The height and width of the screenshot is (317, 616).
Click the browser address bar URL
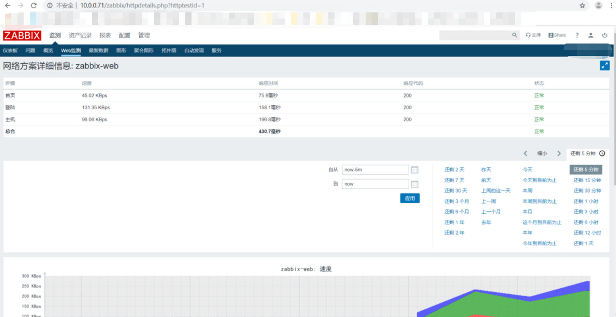[142, 5]
